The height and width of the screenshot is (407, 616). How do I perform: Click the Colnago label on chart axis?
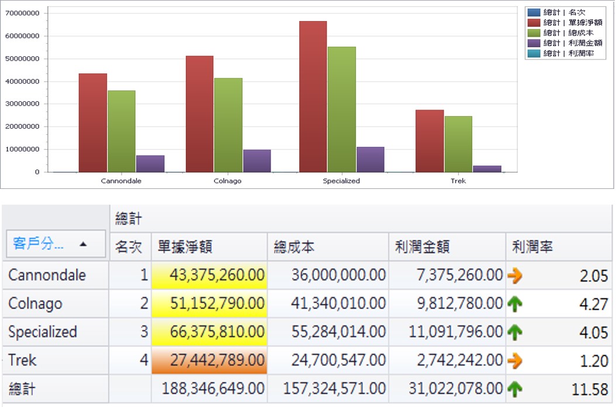(x=227, y=181)
